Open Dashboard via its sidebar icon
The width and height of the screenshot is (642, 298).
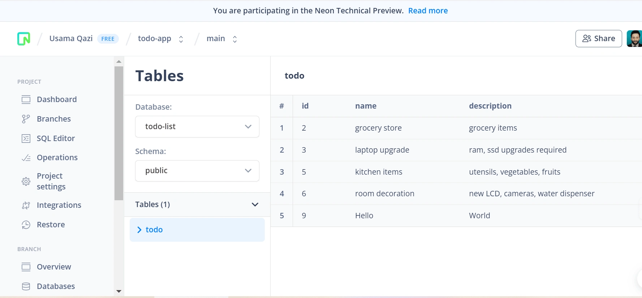[26, 100]
